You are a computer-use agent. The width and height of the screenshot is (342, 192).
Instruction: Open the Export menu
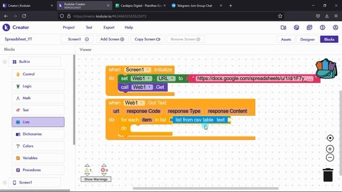(x=109, y=27)
